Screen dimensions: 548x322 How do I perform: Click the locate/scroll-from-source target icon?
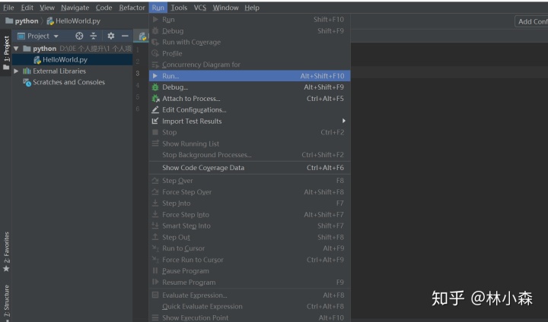point(79,36)
